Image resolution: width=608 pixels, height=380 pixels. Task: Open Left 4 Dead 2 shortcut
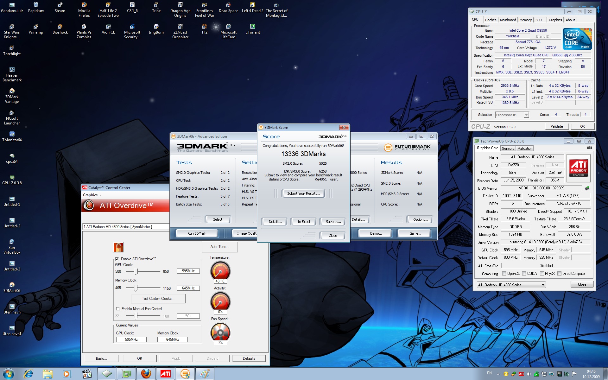pos(252,8)
